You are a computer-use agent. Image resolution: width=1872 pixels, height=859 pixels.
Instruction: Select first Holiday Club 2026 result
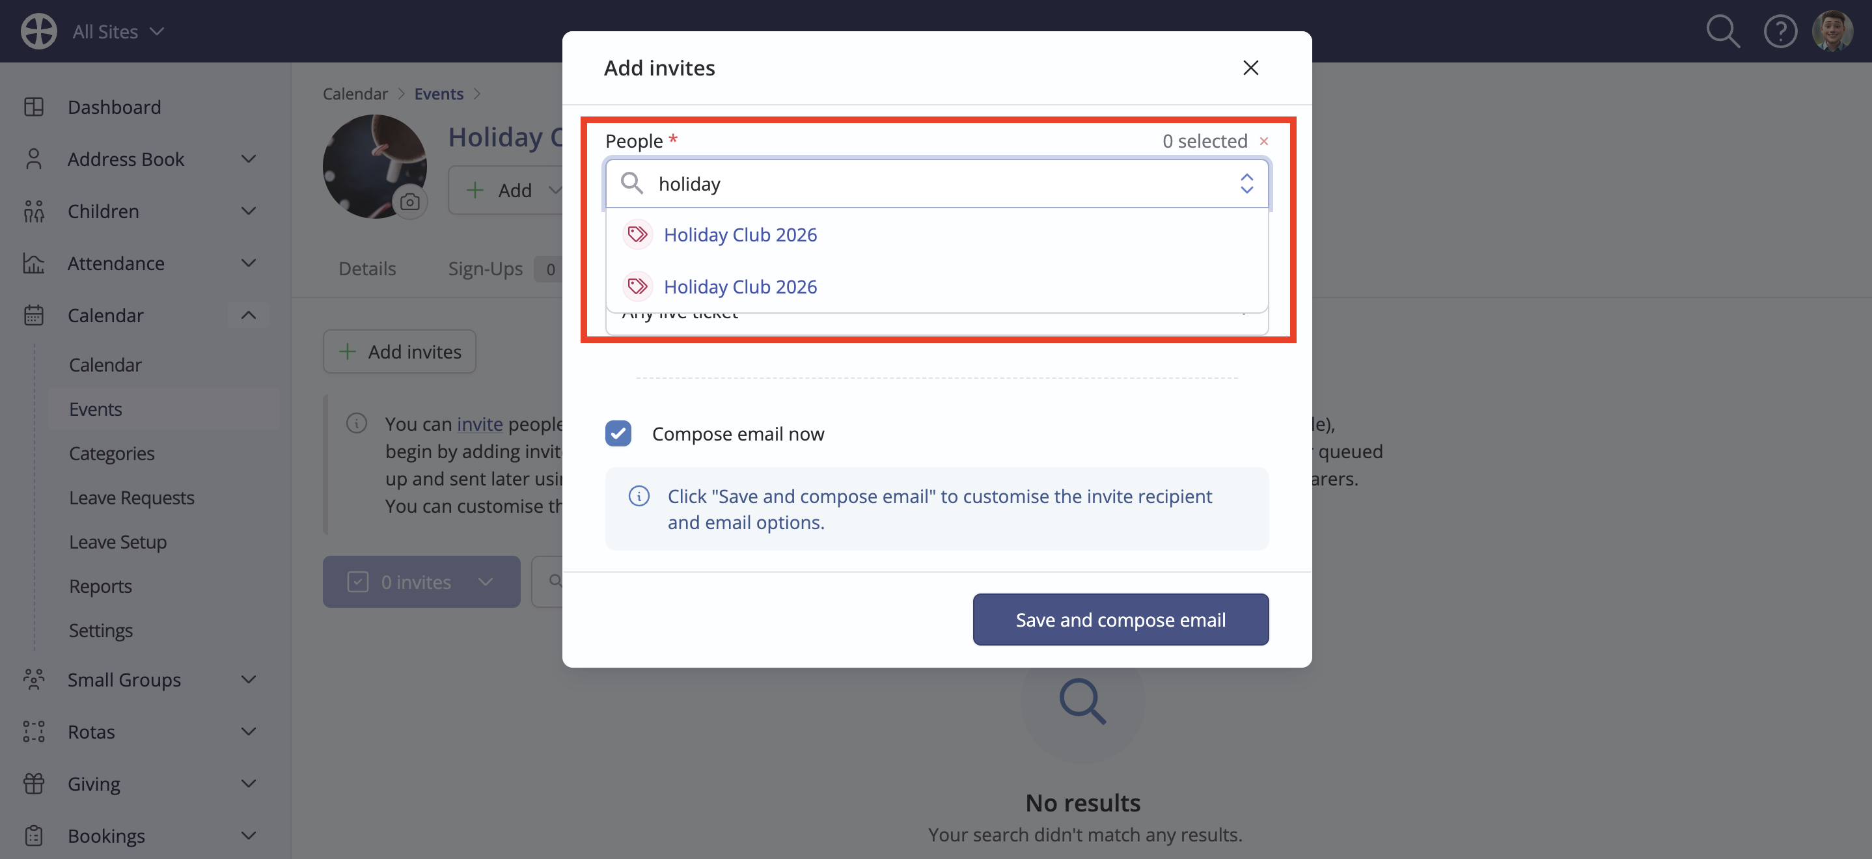[740, 235]
